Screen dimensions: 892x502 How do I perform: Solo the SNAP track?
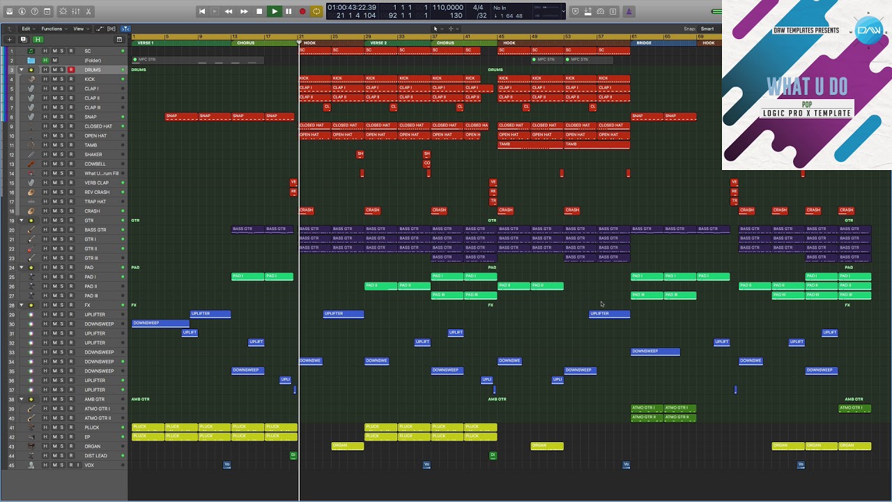tap(62, 117)
